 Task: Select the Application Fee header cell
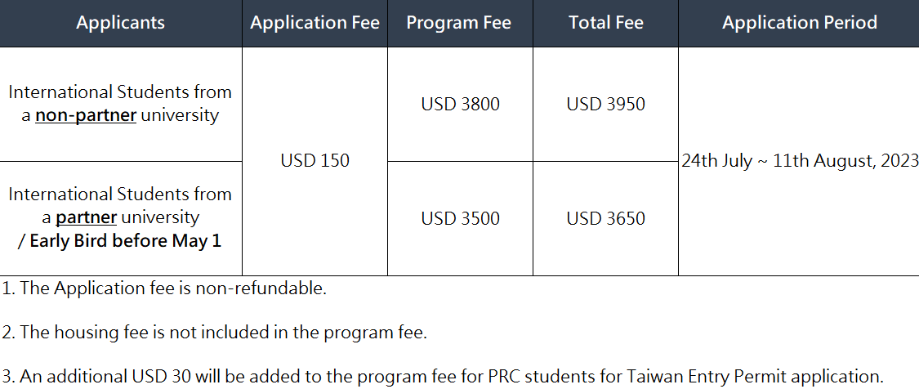click(315, 23)
